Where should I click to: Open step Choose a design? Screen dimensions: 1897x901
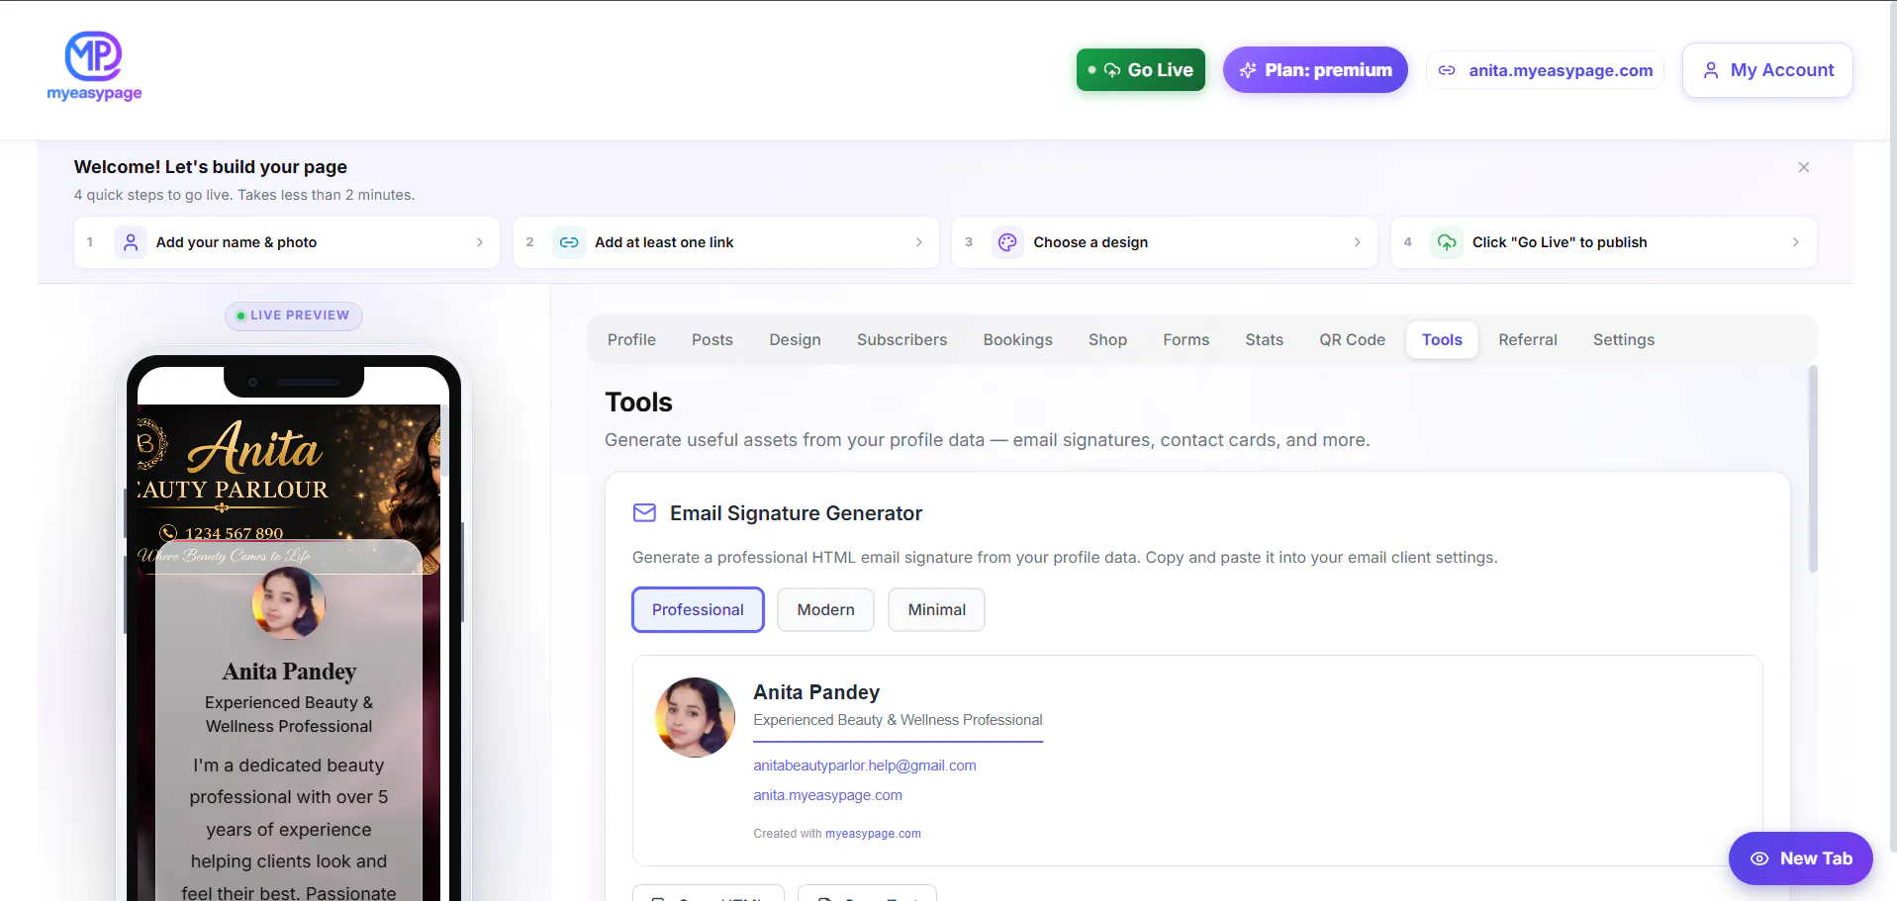(1165, 242)
